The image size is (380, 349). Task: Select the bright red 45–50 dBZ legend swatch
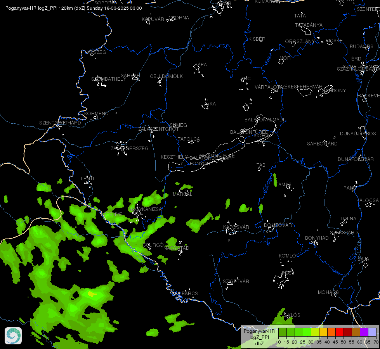click(340, 332)
